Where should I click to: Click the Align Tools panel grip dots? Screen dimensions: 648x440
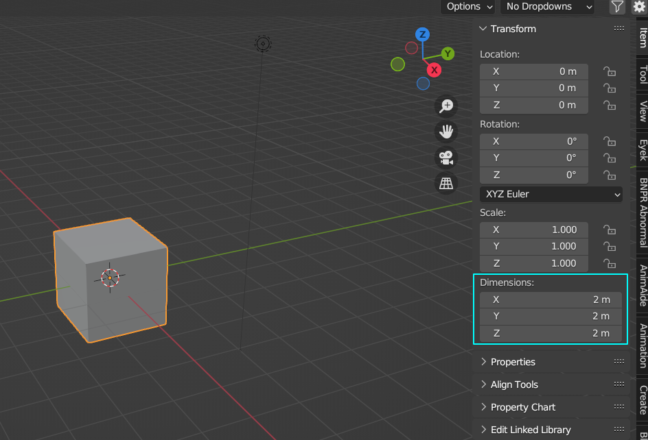coord(618,384)
